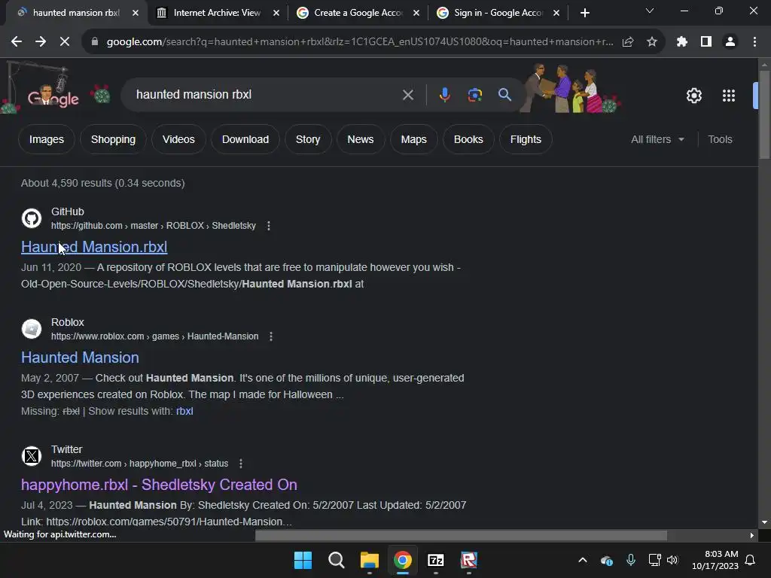Expand the All filters dropdown
Screen dimensions: 771x578
[657, 139]
